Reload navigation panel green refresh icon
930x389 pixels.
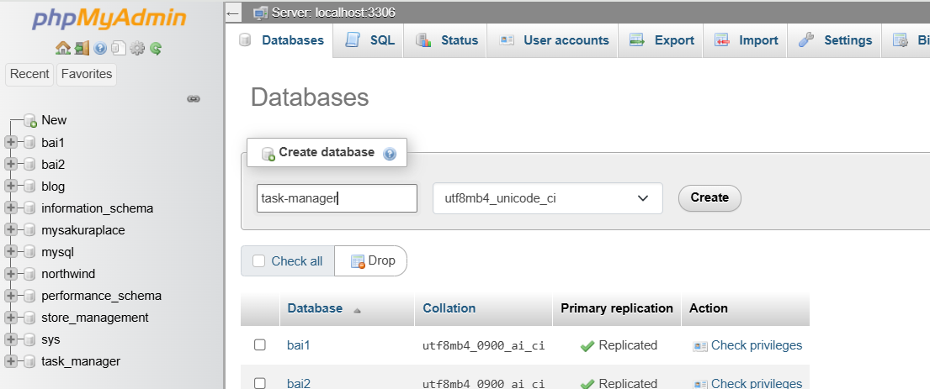click(156, 48)
